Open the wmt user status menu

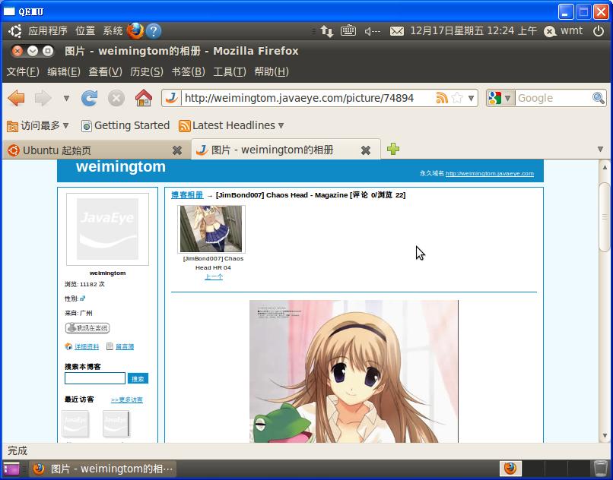click(564, 31)
